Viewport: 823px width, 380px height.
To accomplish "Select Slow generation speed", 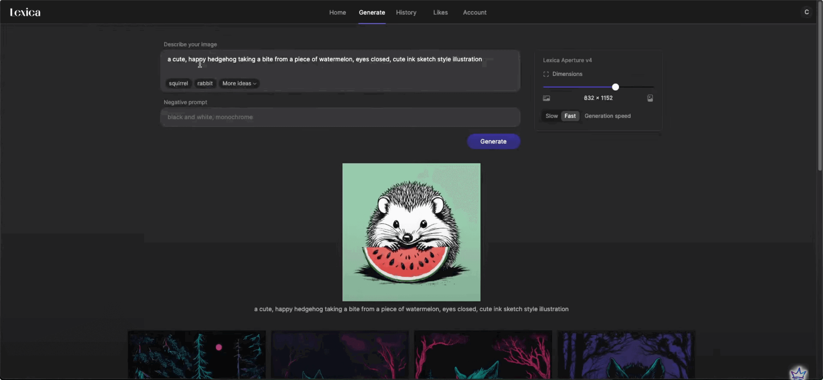I will coord(551,116).
